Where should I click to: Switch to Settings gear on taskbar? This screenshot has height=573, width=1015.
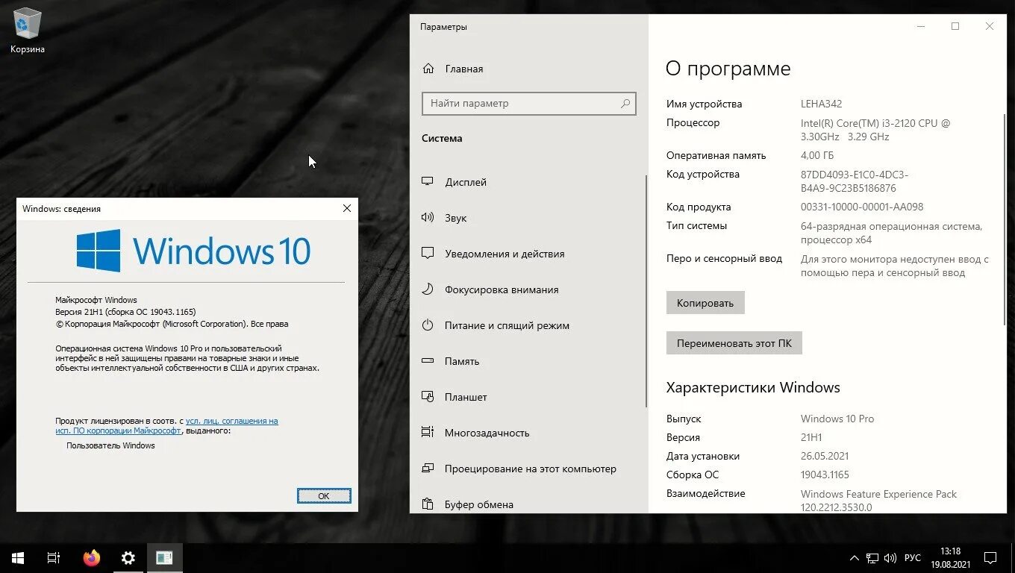click(x=128, y=558)
